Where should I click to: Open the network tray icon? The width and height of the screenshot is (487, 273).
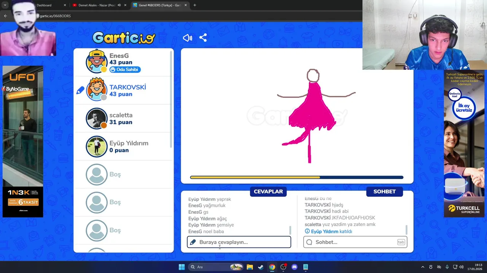pyautogui.click(x=455, y=267)
